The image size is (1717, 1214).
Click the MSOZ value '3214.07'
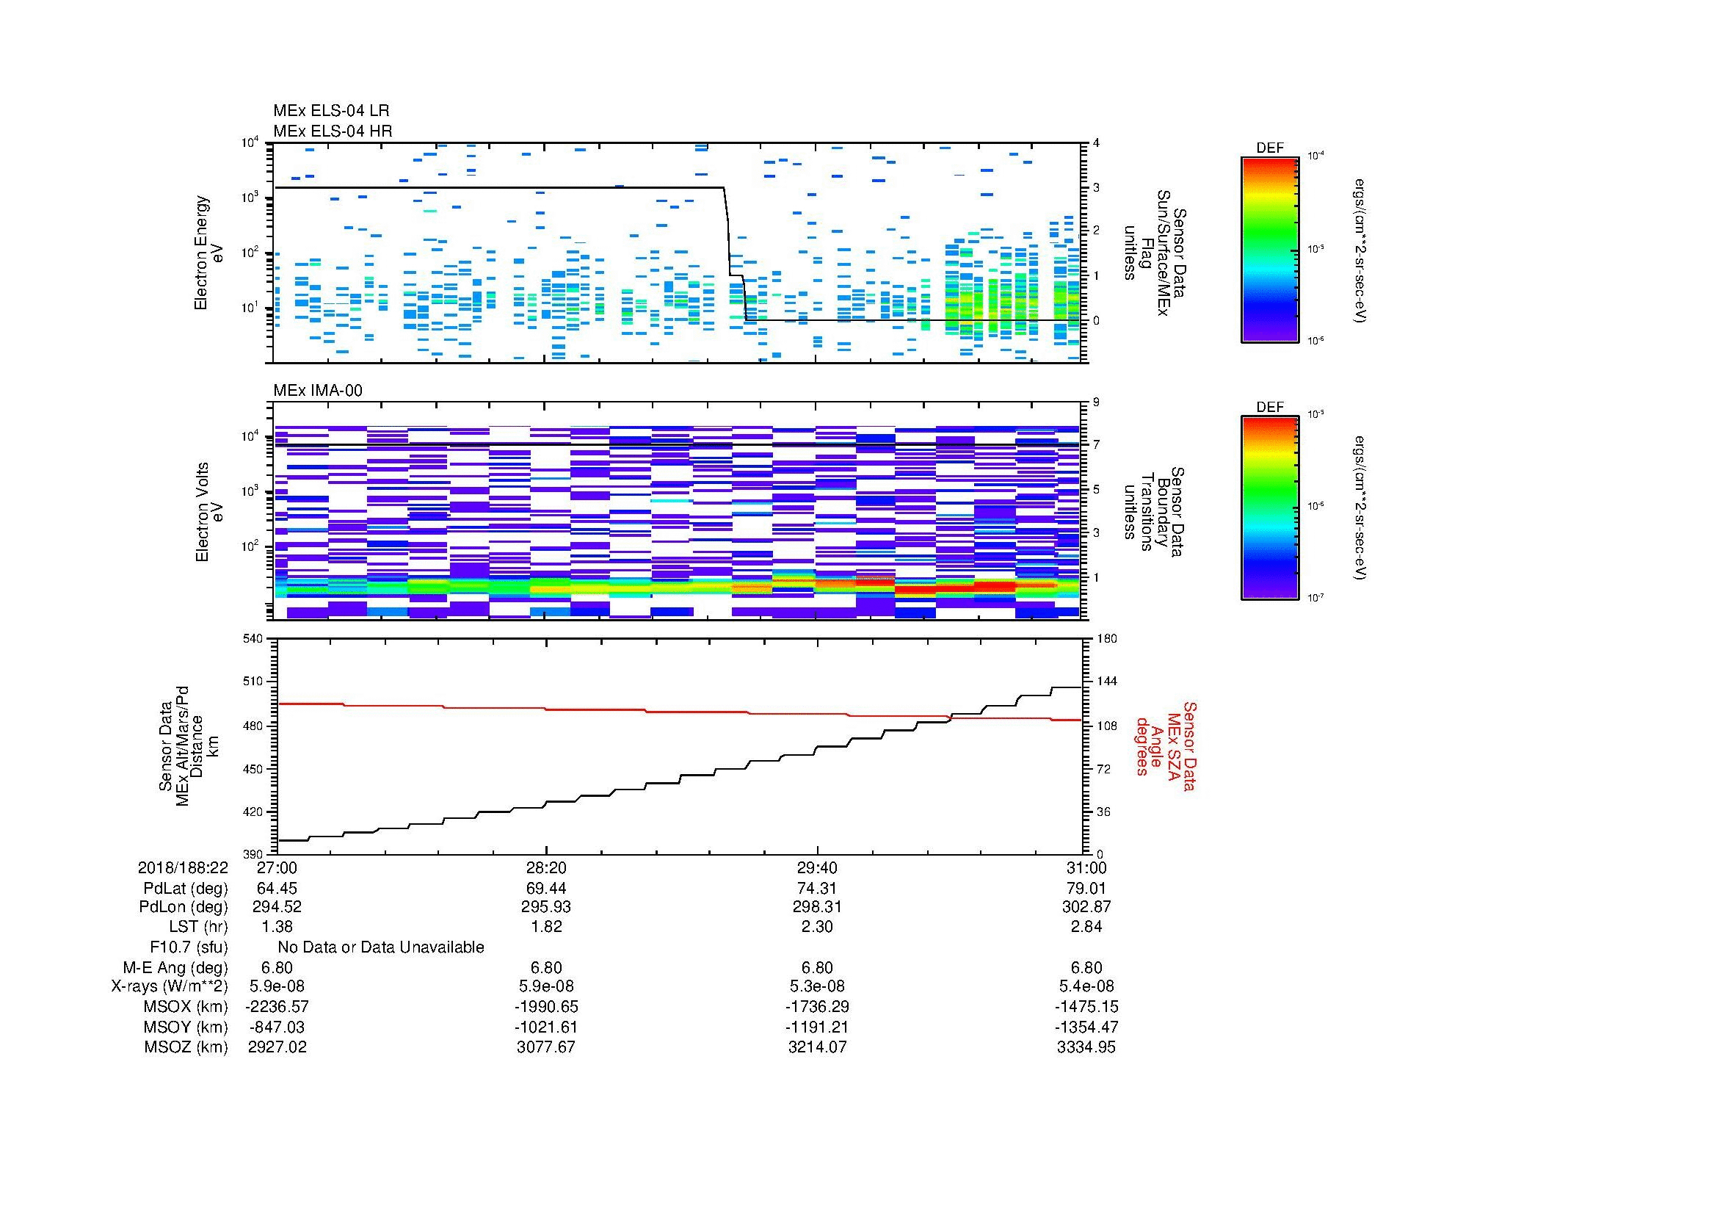click(817, 1047)
